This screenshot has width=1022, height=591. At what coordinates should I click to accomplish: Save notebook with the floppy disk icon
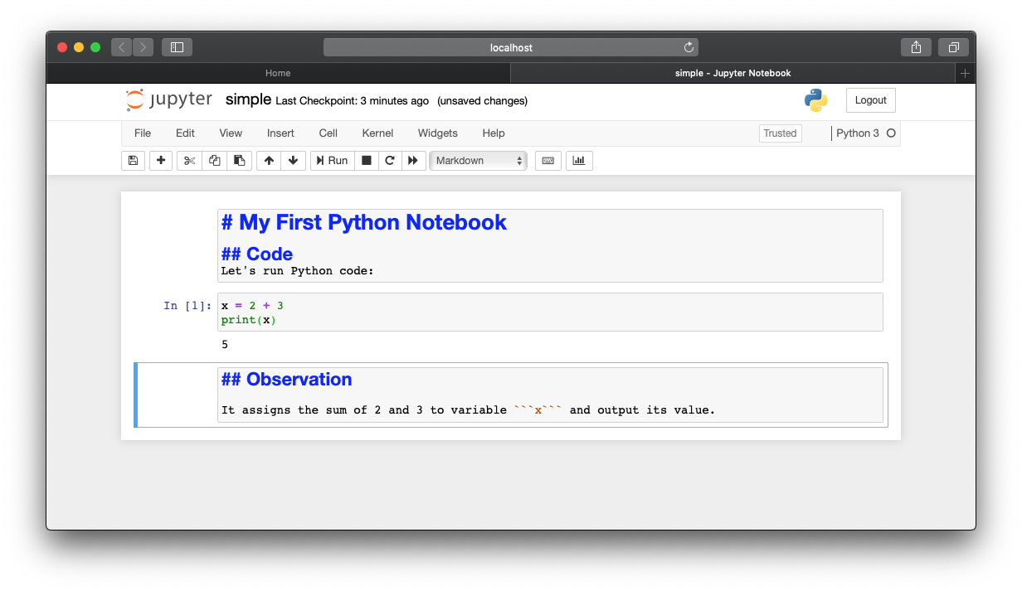pos(133,161)
